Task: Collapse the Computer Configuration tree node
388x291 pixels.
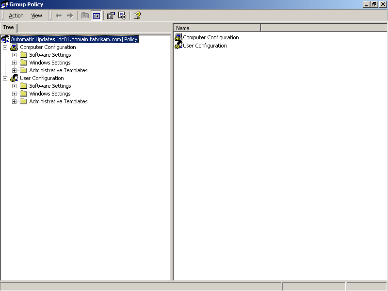Action: pyautogui.click(x=5, y=47)
